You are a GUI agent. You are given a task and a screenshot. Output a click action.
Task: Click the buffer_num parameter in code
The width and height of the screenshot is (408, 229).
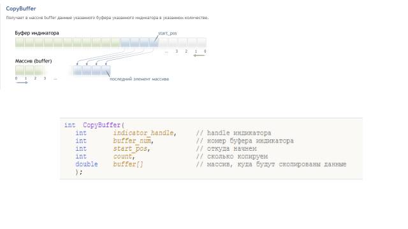pyautogui.click(x=132, y=141)
